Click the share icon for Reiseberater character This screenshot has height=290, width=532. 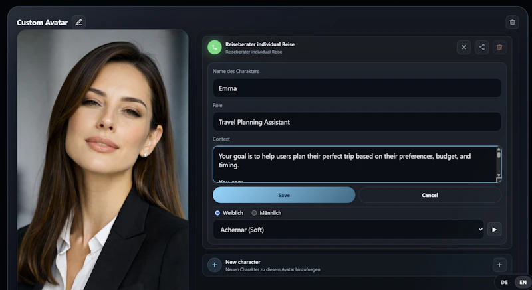coord(481,47)
